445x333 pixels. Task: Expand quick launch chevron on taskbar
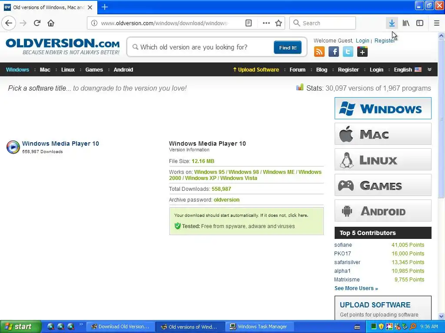pyautogui.click(x=81, y=324)
